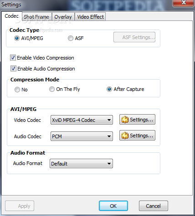Open the Video Effect tab

click(x=90, y=17)
